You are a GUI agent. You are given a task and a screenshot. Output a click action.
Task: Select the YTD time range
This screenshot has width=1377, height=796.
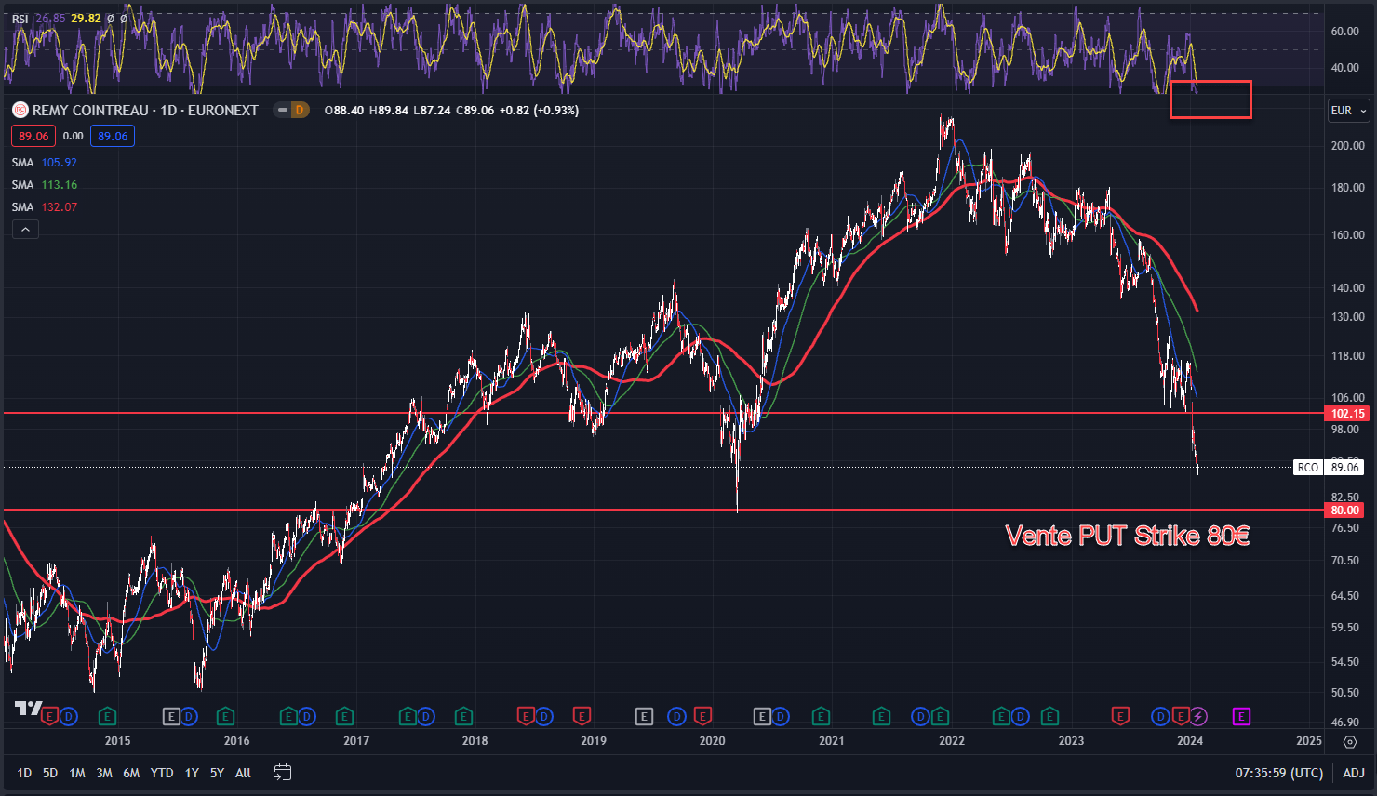pyautogui.click(x=162, y=773)
